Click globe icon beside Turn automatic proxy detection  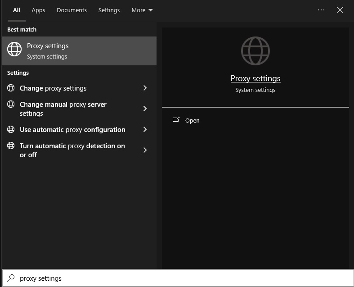point(11,146)
